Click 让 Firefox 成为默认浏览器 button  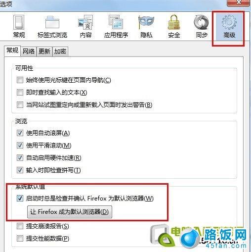coord(70,212)
